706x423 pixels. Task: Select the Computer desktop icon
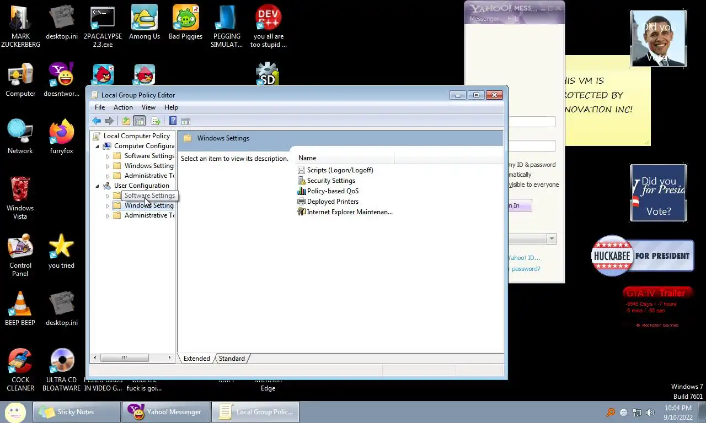[x=20, y=80]
